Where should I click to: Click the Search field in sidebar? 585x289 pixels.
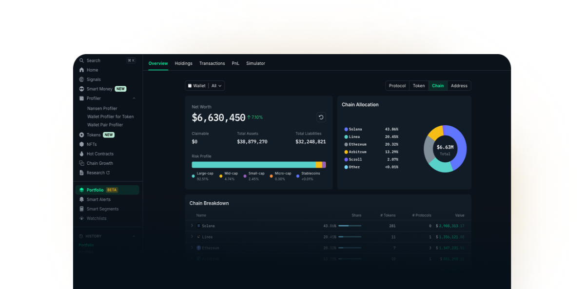point(108,60)
